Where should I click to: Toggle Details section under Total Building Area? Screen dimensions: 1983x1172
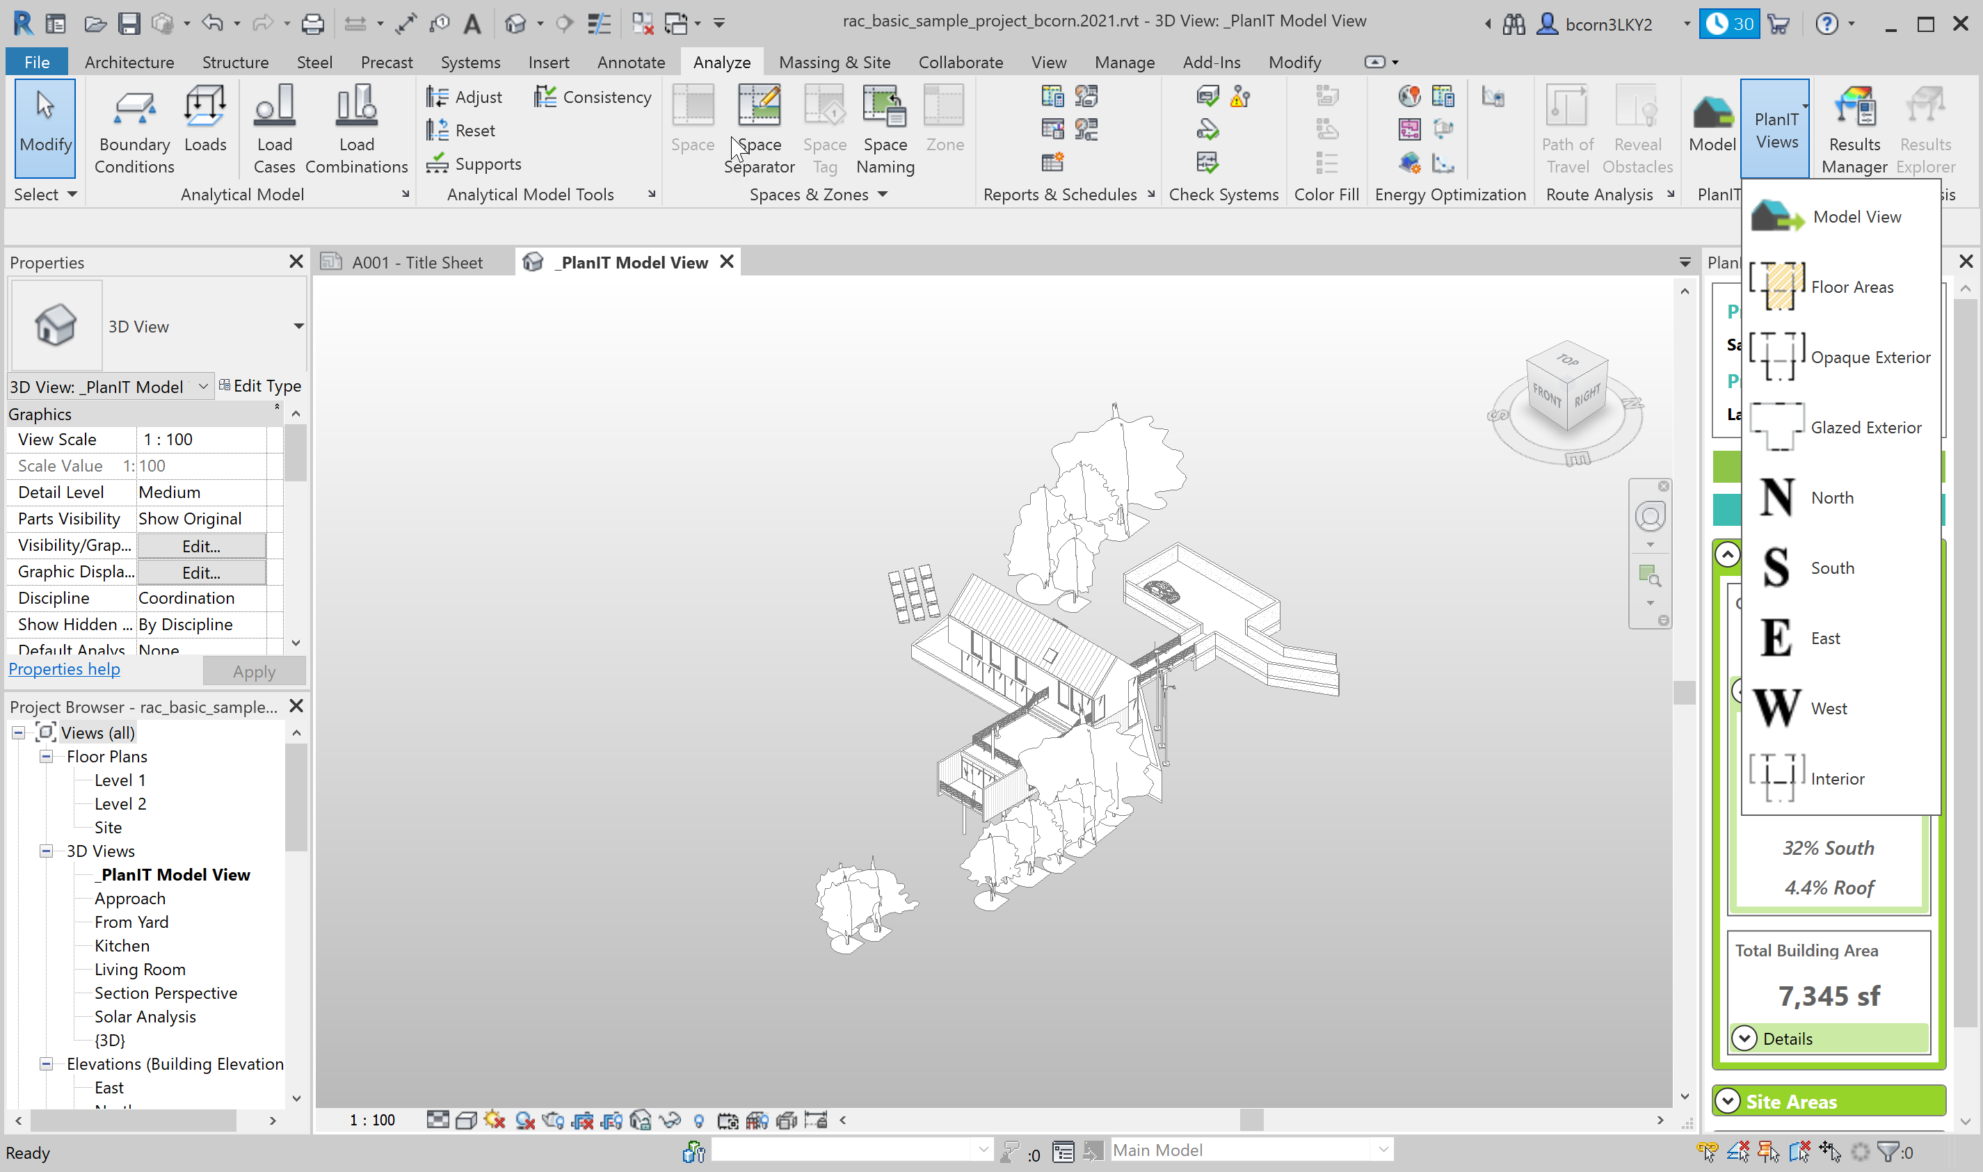click(x=1744, y=1038)
